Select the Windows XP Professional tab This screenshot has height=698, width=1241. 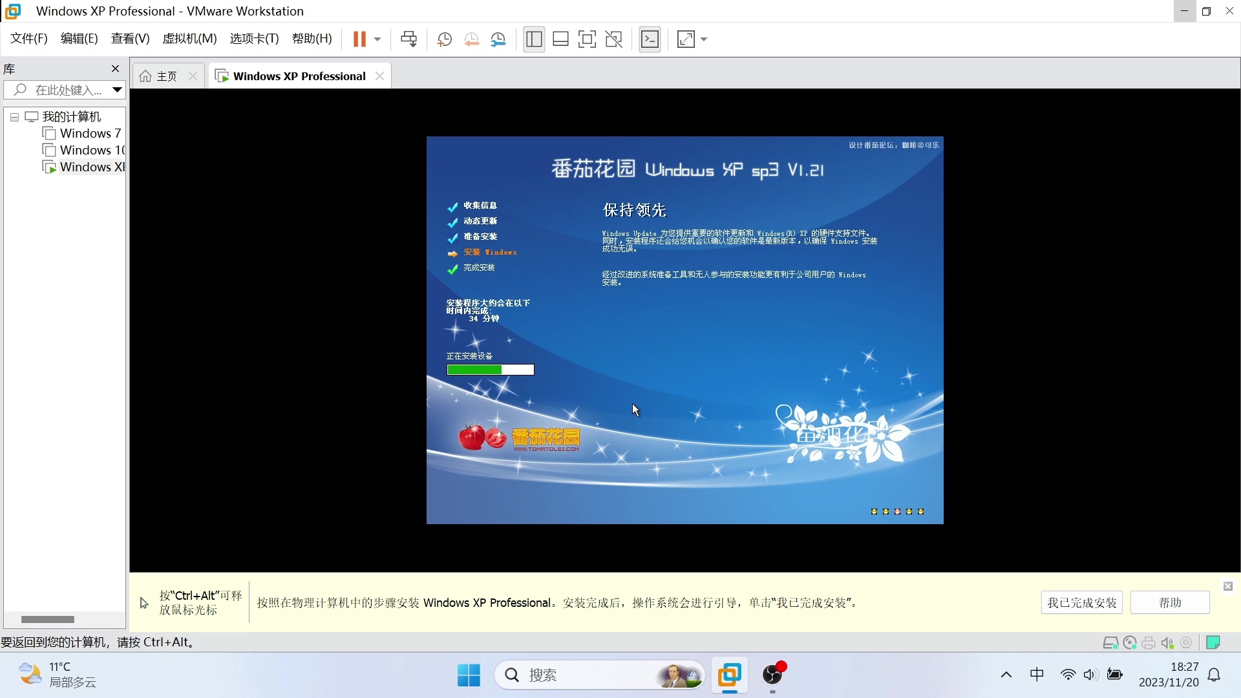tap(299, 76)
